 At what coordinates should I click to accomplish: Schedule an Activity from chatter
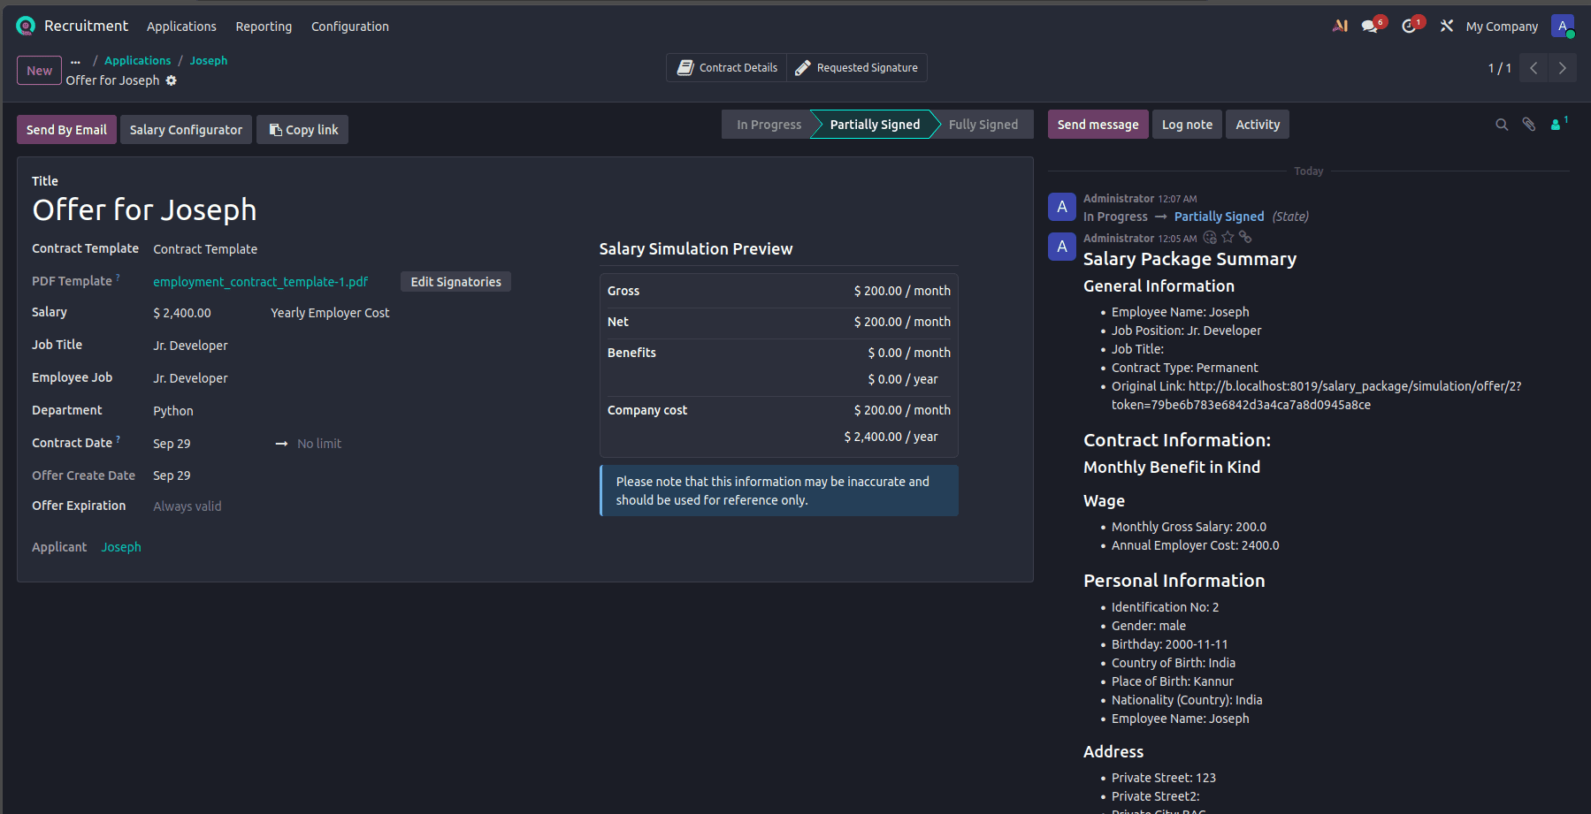click(1257, 125)
